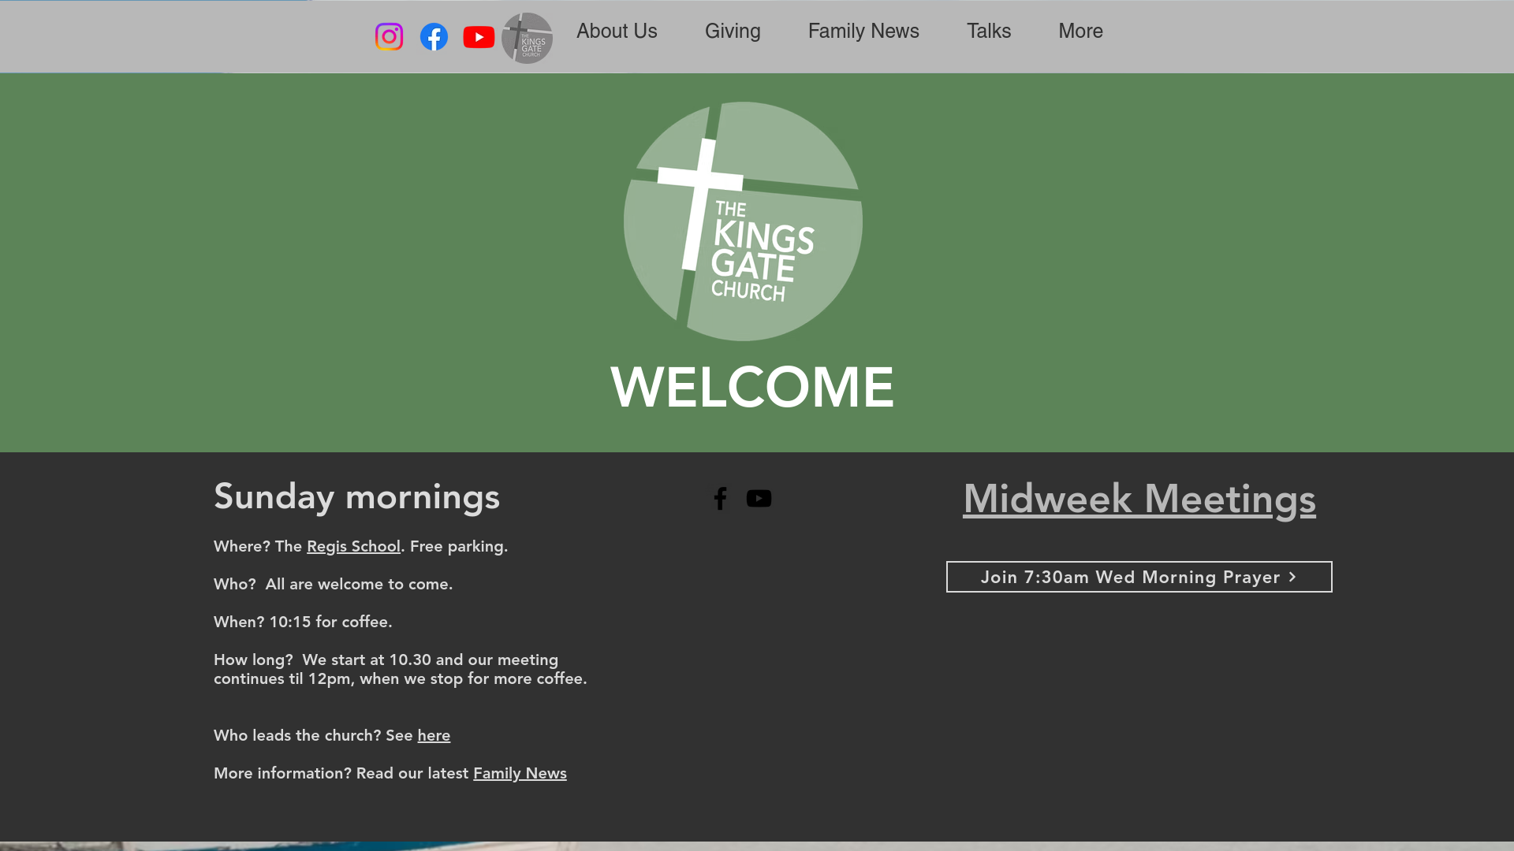
Task: Open the red YouTube icon in header
Action: tap(479, 37)
